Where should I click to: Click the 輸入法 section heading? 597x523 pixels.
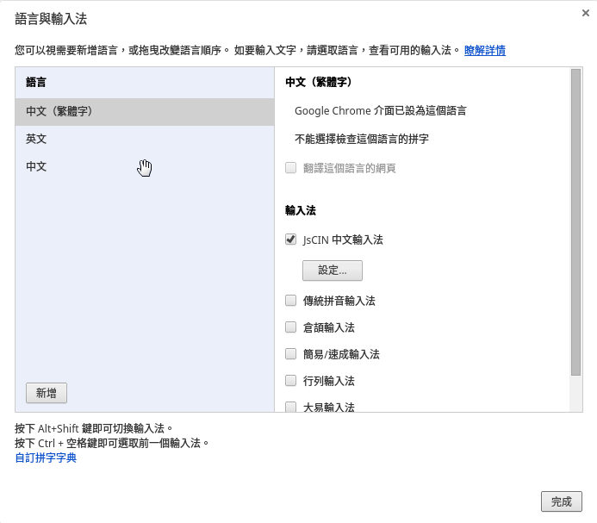[x=301, y=210]
